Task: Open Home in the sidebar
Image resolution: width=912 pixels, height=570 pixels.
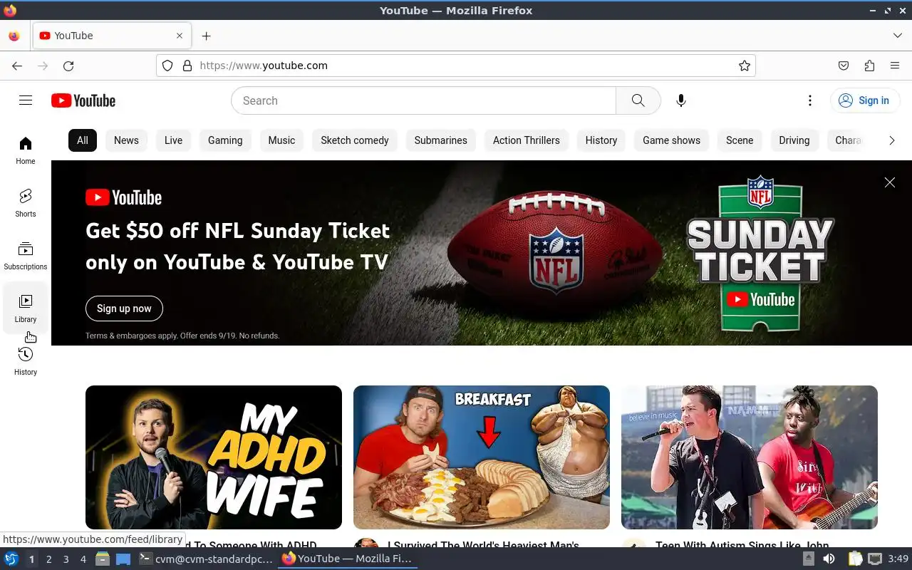Action: (26, 150)
